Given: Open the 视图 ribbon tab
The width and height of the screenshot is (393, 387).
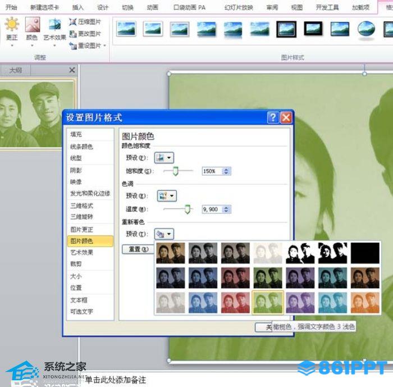Looking at the screenshot, I should click(x=297, y=7).
